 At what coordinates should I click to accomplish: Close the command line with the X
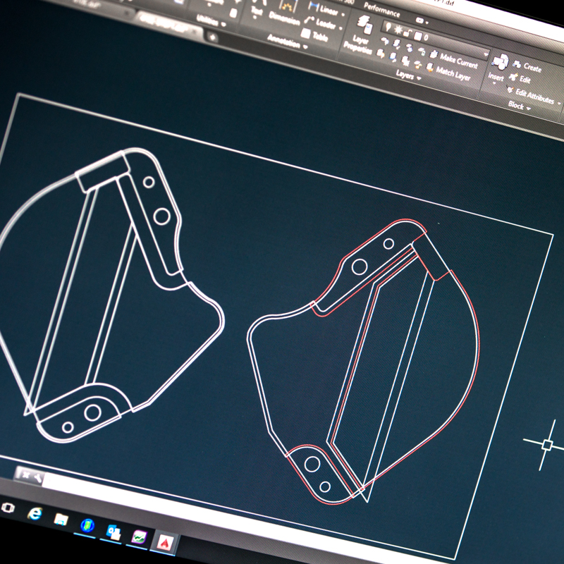click(25, 475)
